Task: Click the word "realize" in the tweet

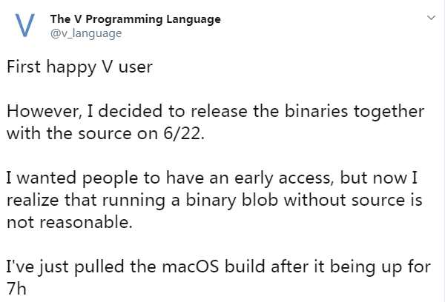Action: pos(31,201)
